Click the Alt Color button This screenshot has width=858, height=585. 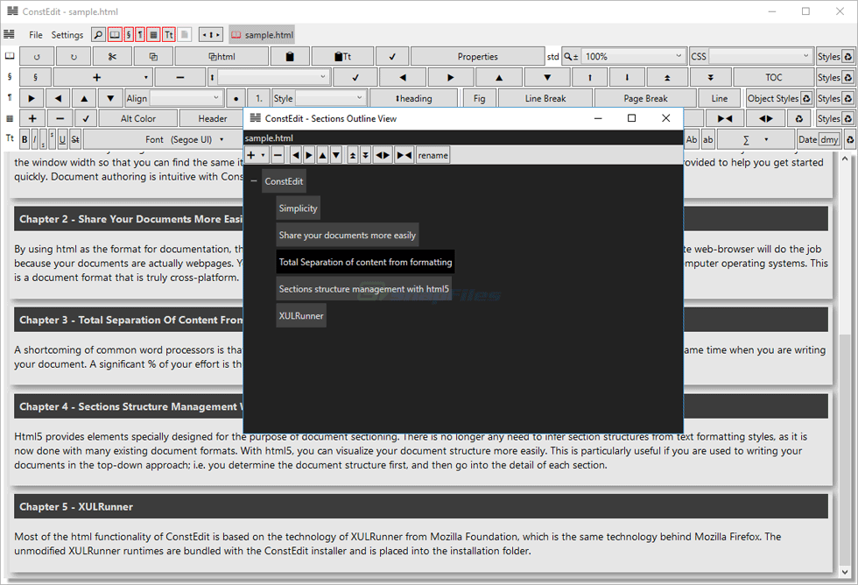pos(138,119)
